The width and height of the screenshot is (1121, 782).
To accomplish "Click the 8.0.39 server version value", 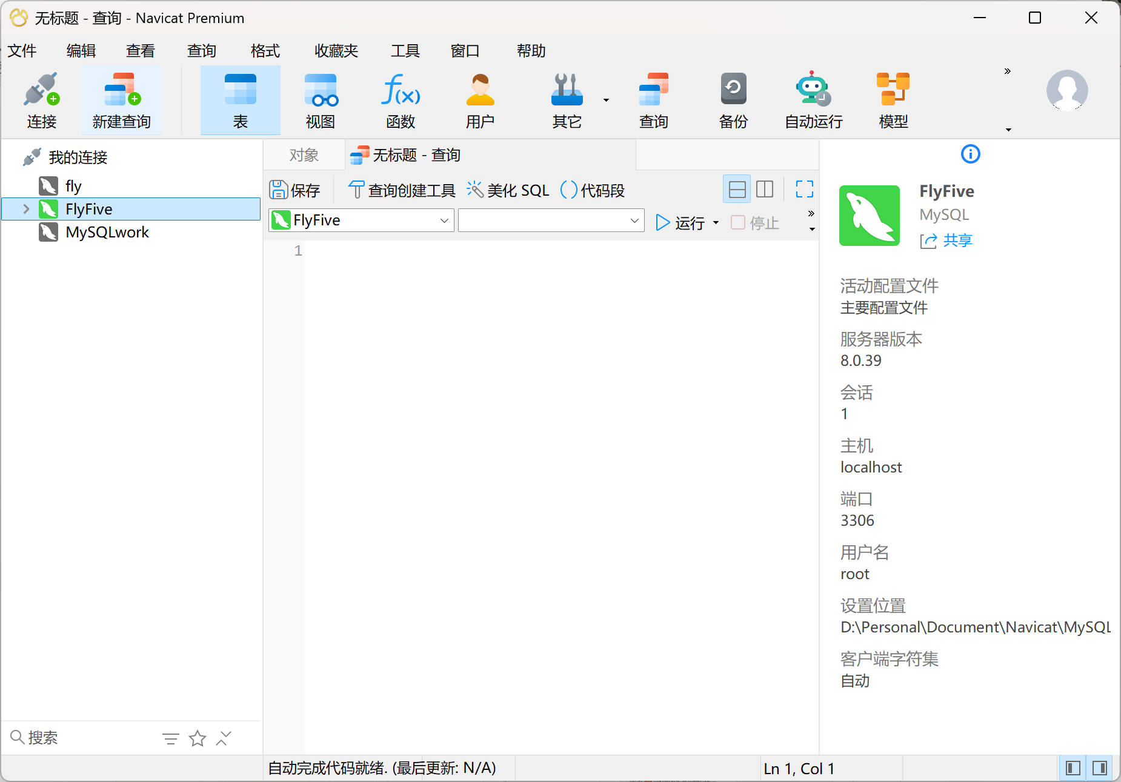I will [x=861, y=360].
